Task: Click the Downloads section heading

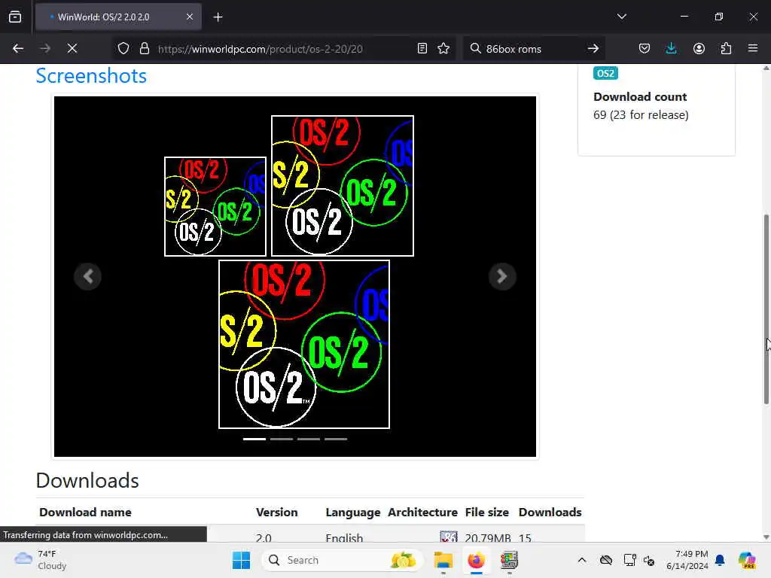Action: [x=87, y=481]
